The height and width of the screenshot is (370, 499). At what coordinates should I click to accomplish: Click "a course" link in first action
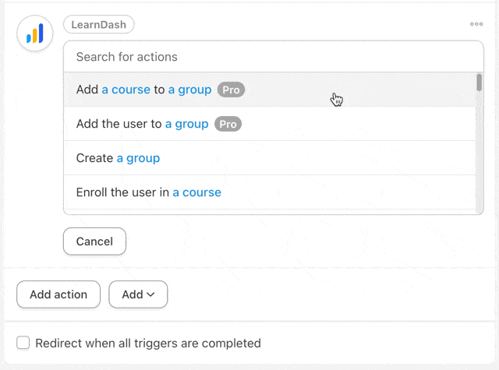pos(126,90)
